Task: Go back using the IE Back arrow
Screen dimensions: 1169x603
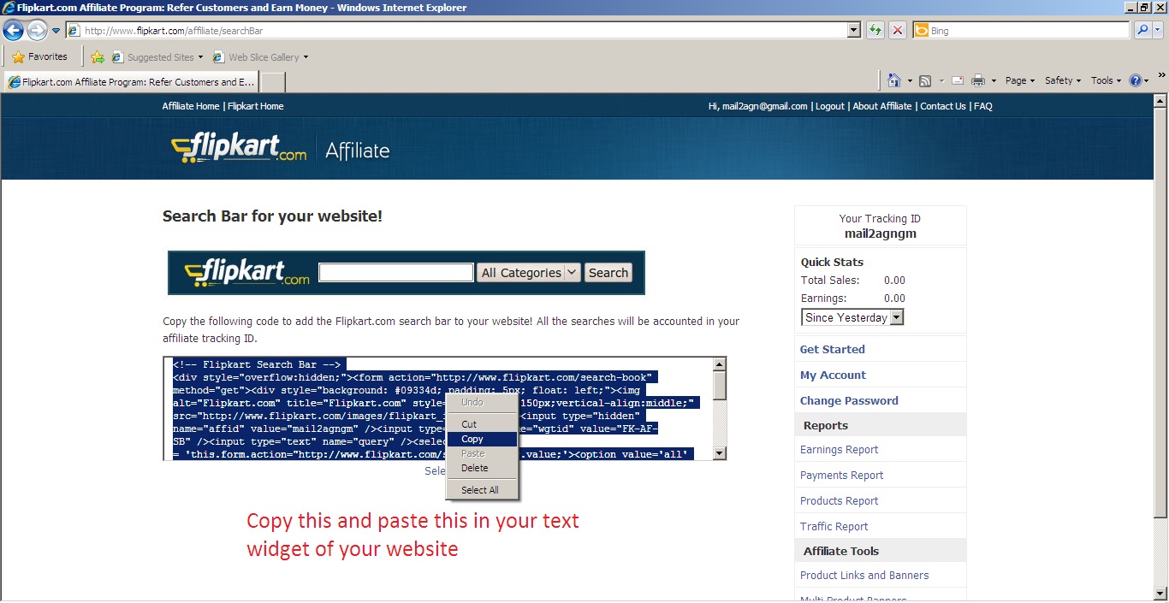Action: tap(13, 31)
